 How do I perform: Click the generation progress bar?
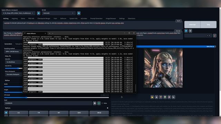pyautogui.click(x=176, y=46)
